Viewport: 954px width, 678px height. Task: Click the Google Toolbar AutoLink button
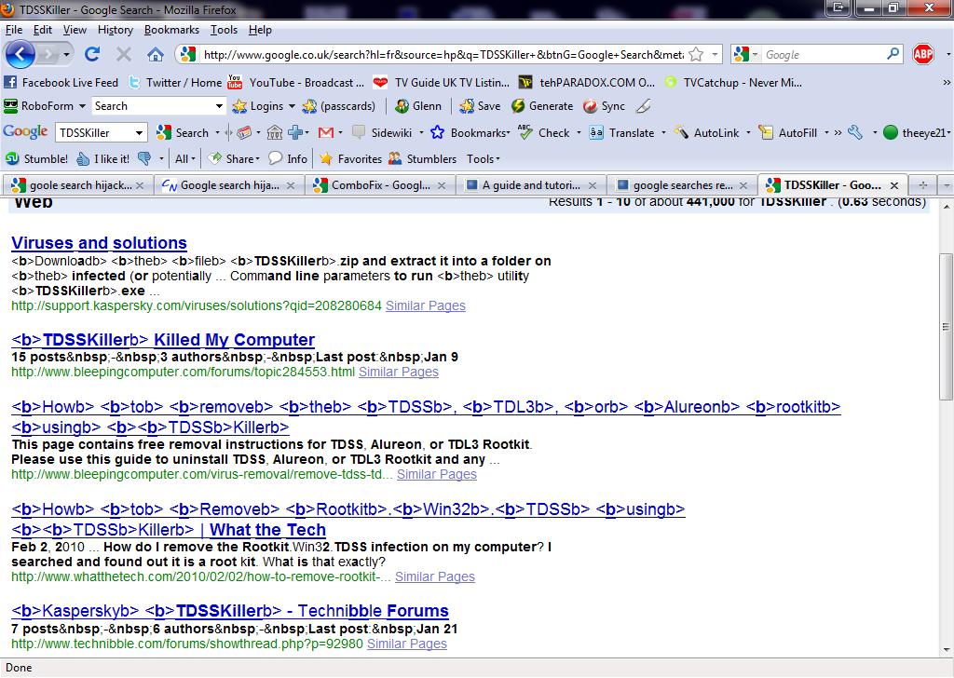pos(706,132)
